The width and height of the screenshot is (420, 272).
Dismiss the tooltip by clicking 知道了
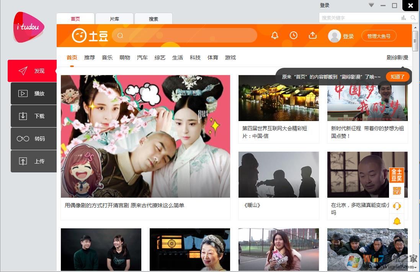pos(398,77)
